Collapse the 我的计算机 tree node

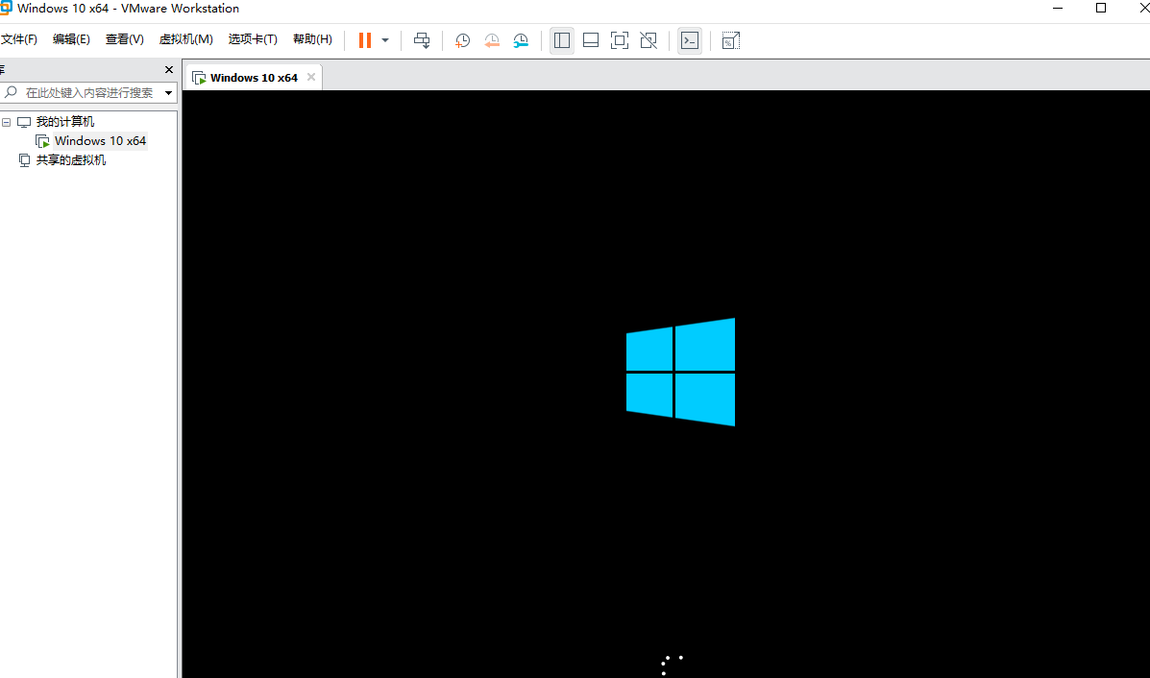click(6, 122)
